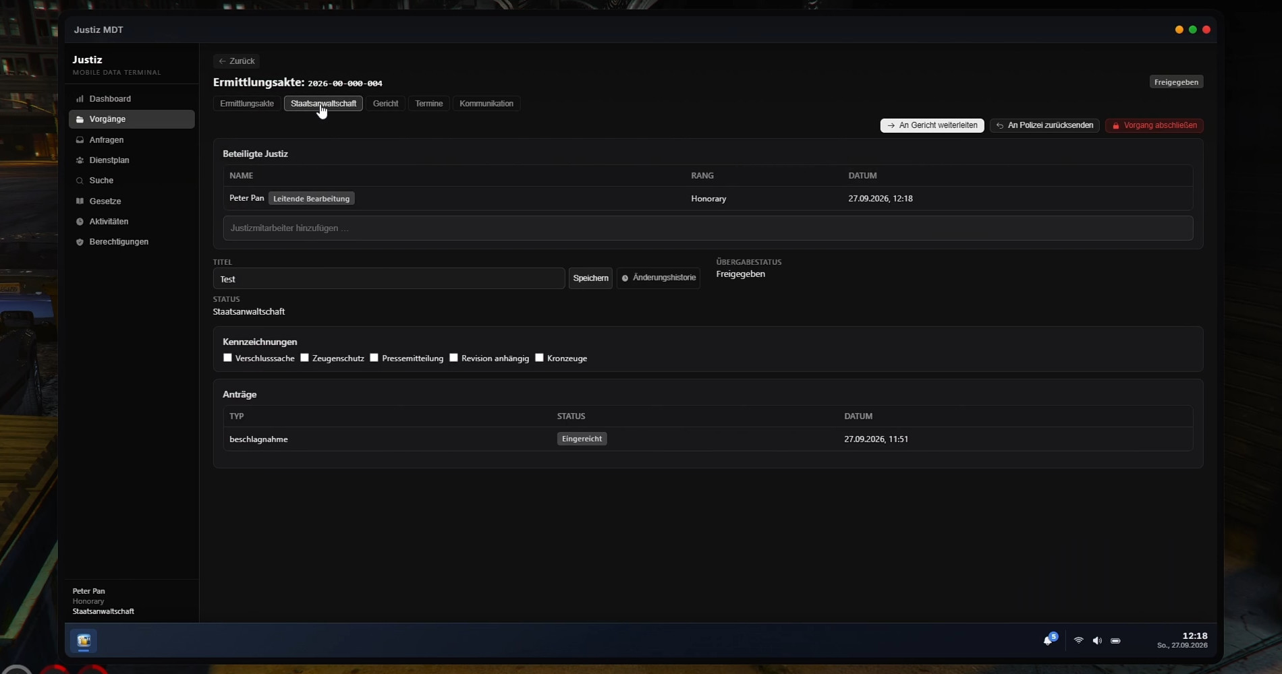Click the green window control dot
The height and width of the screenshot is (674, 1282).
click(1193, 30)
